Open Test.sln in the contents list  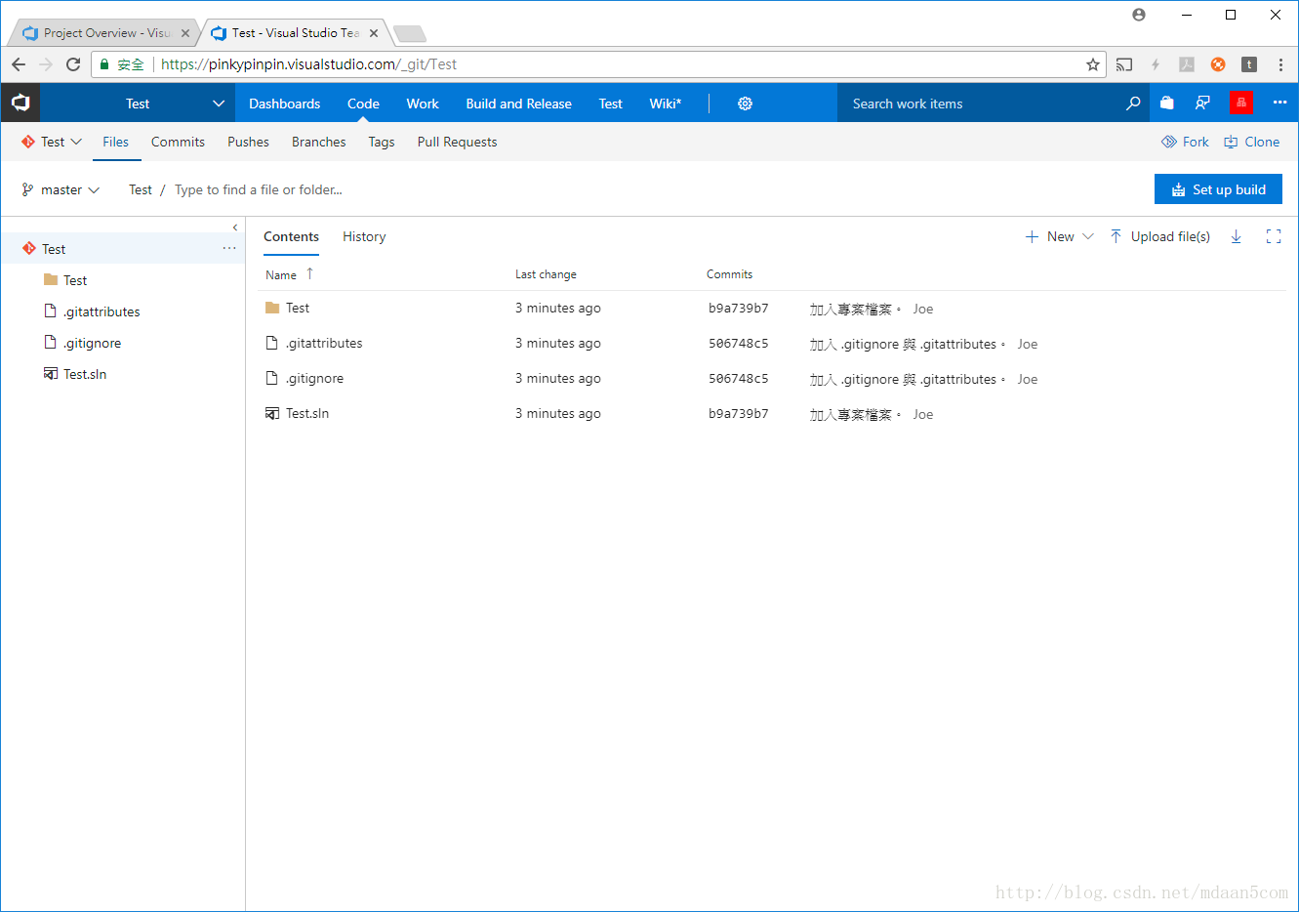click(307, 413)
